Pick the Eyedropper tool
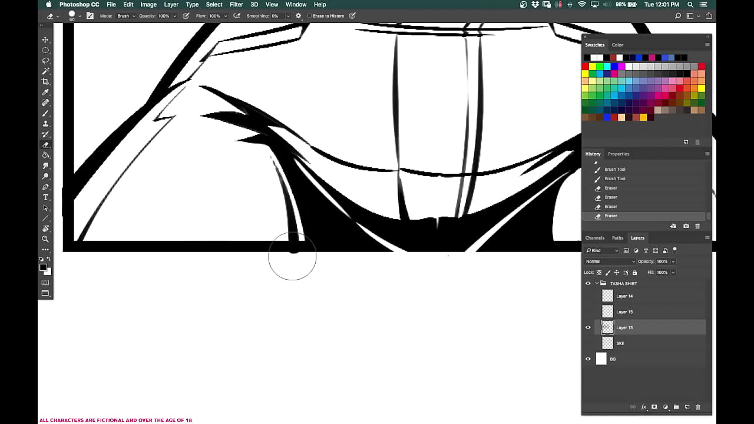The height and width of the screenshot is (424, 754). tap(45, 92)
